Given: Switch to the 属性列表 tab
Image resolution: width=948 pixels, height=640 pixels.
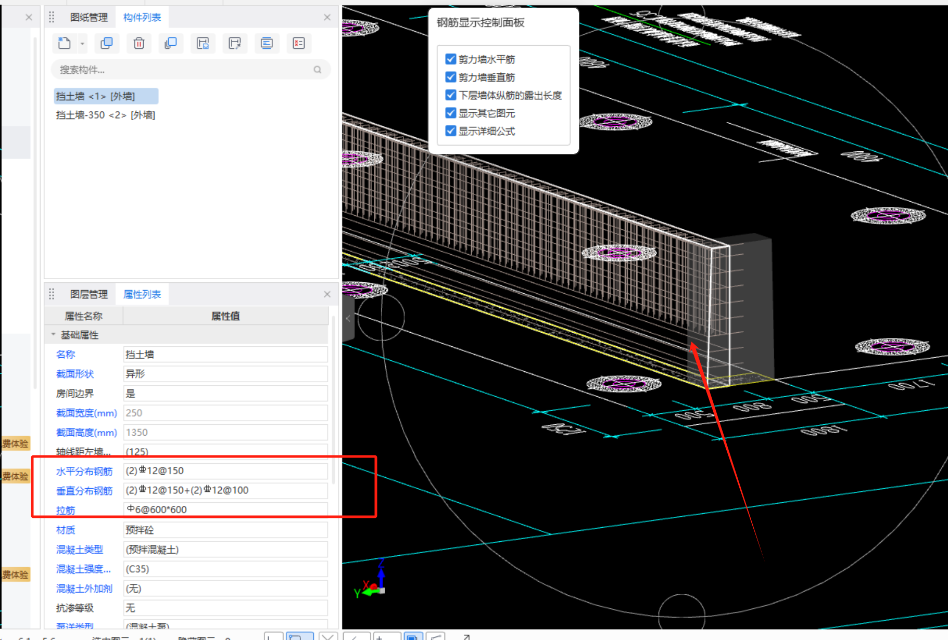Looking at the screenshot, I should 142,294.
